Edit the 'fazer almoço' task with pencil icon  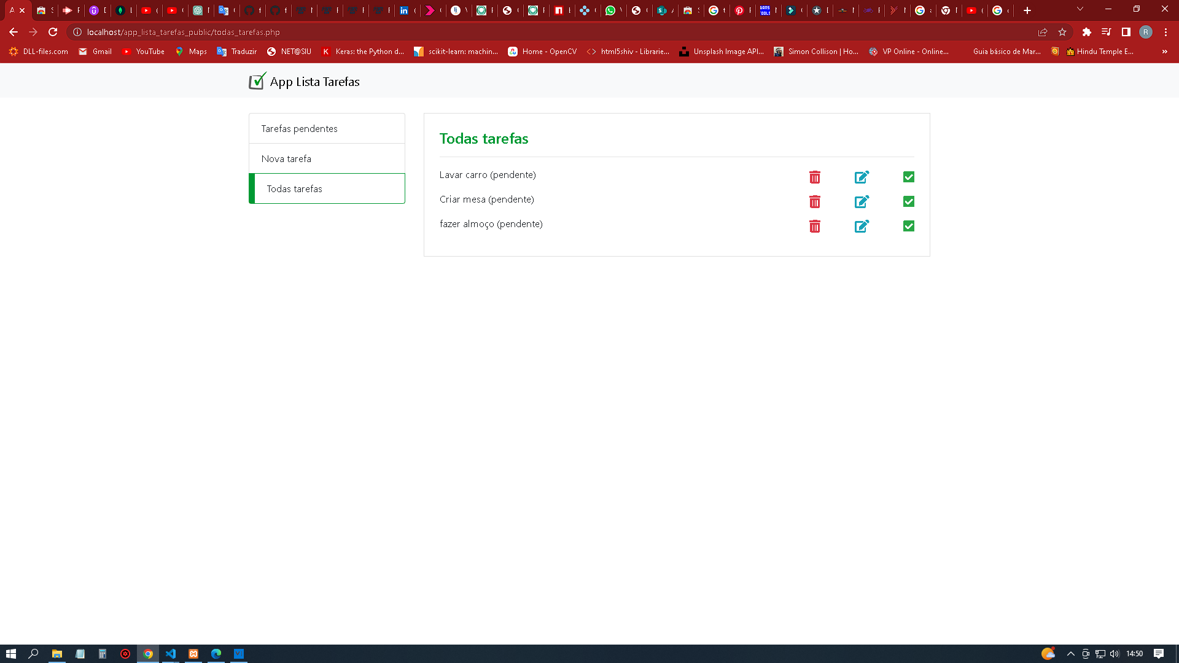[x=862, y=226]
